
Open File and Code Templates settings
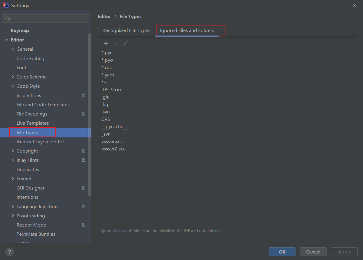coord(43,105)
